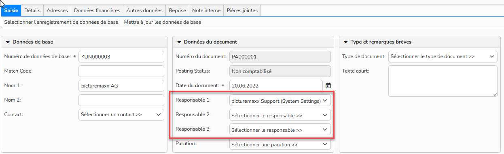Open the calendar picker beside document date
Image resolution: width=504 pixels, height=154 pixels.
coord(328,85)
